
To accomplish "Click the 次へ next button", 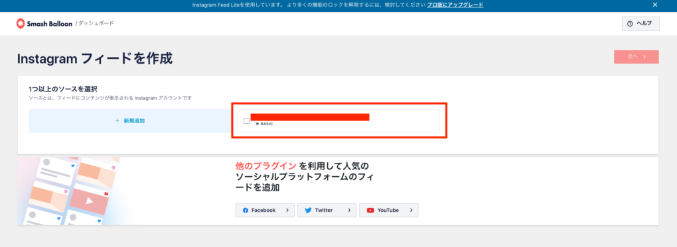I will 637,57.
